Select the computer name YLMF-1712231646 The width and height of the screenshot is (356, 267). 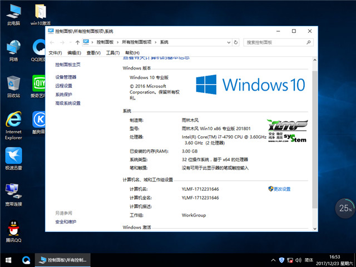click(200, 189)
